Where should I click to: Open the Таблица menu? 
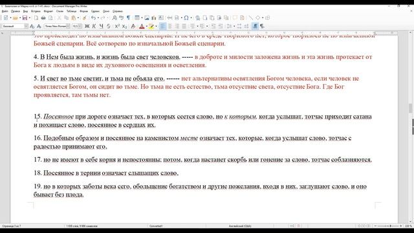[x=71, y=12]
